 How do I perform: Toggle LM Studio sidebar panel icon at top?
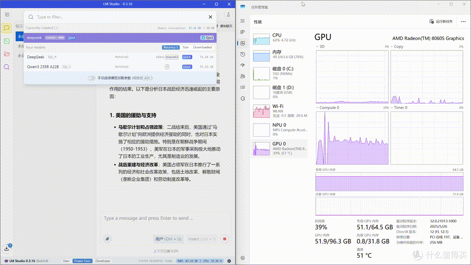click(7, 14)
